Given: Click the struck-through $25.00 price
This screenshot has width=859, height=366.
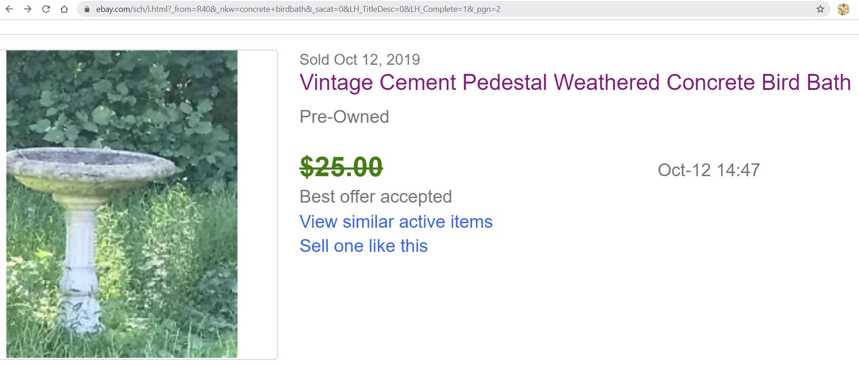Looking at the screenshot, I should [x=341, y=167].
